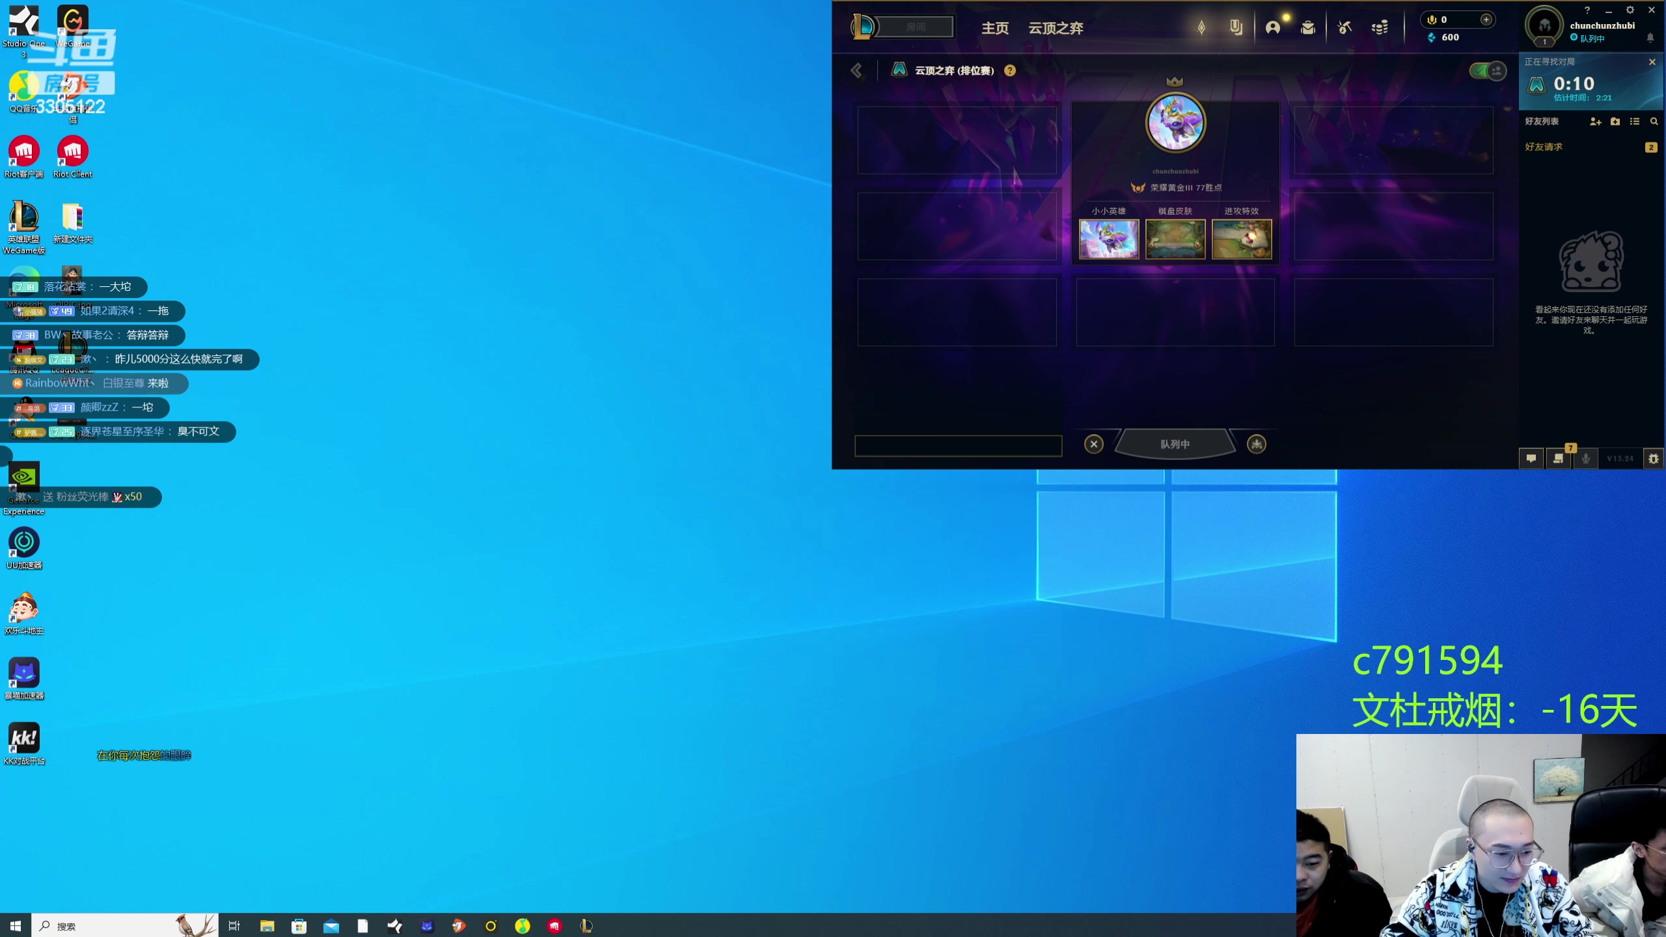
Task: Open File Explorer from the taskbar
Action: click(x=267, y=926)
